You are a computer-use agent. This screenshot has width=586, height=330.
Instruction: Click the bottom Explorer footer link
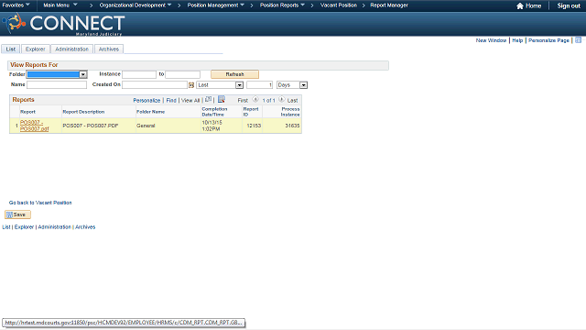pyautogui.click(x=24, y=227)
